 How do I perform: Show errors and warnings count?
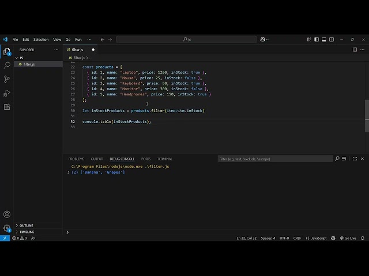[x=20, y=238]
